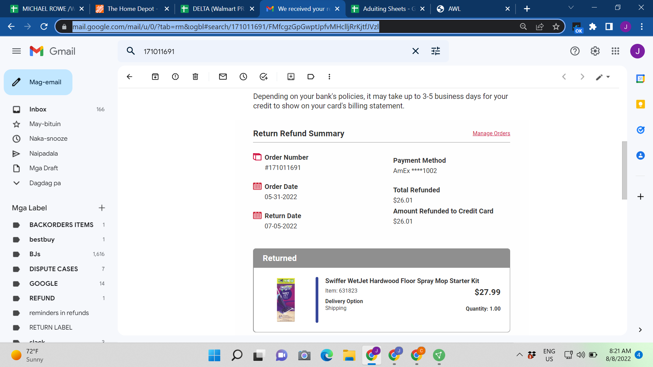Open Microsoft Edge from taskbar

(326, 355)
